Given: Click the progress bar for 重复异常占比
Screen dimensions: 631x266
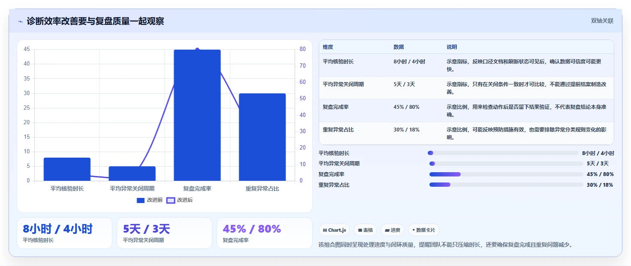Looking at the screenshot, I should (x=506, y=185).
